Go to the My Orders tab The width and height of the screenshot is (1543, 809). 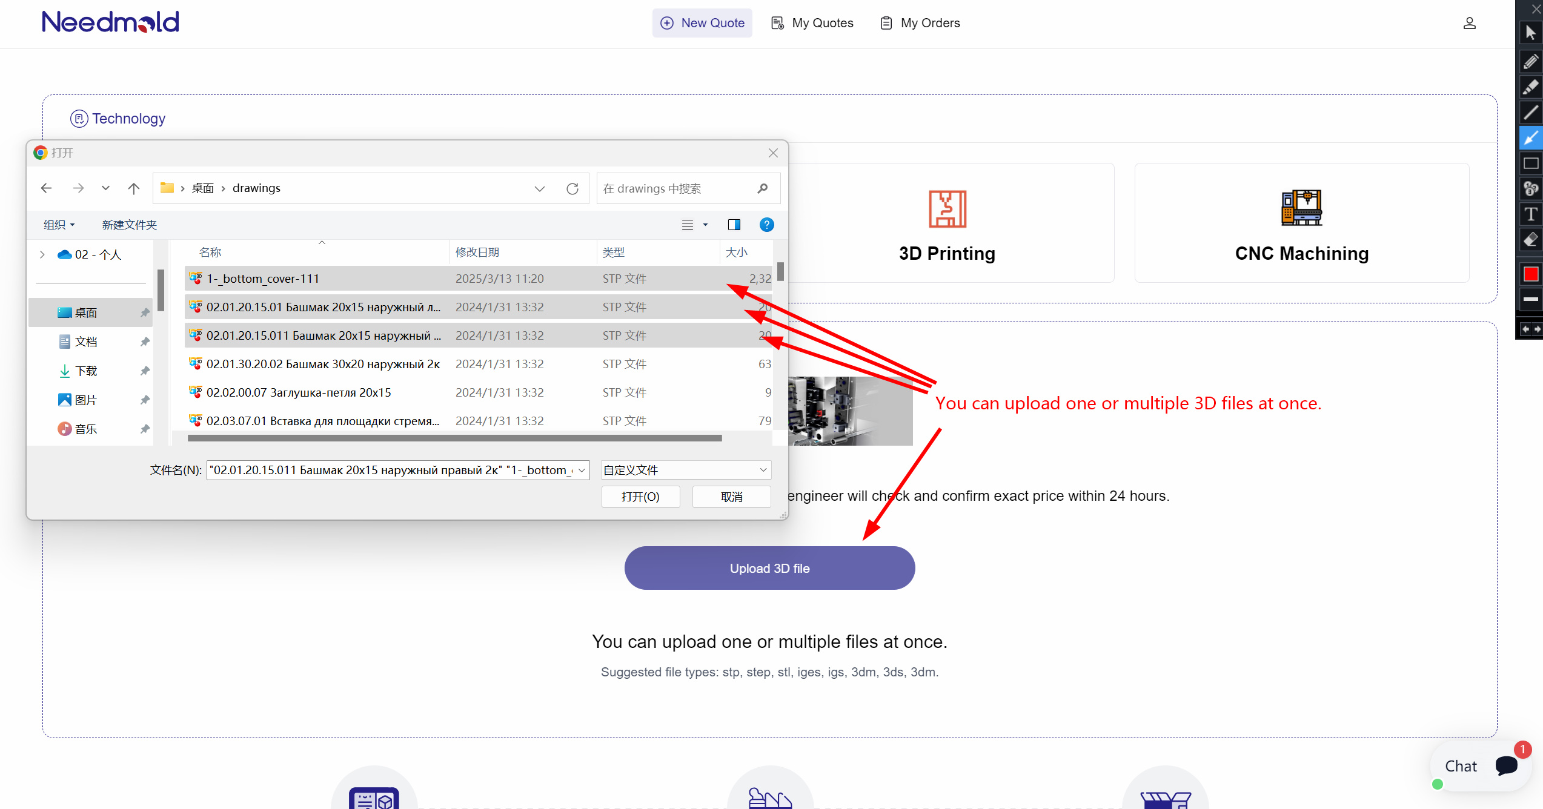click(920, 23)
